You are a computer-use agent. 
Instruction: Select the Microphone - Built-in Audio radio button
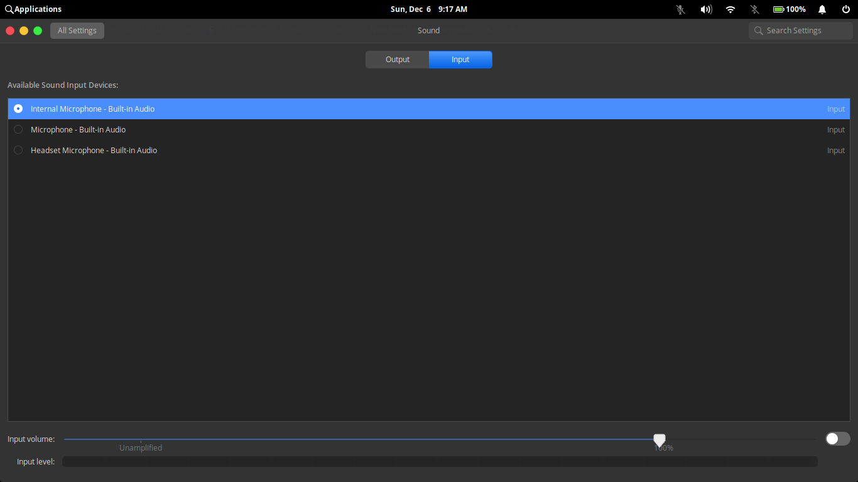(18, 129)
